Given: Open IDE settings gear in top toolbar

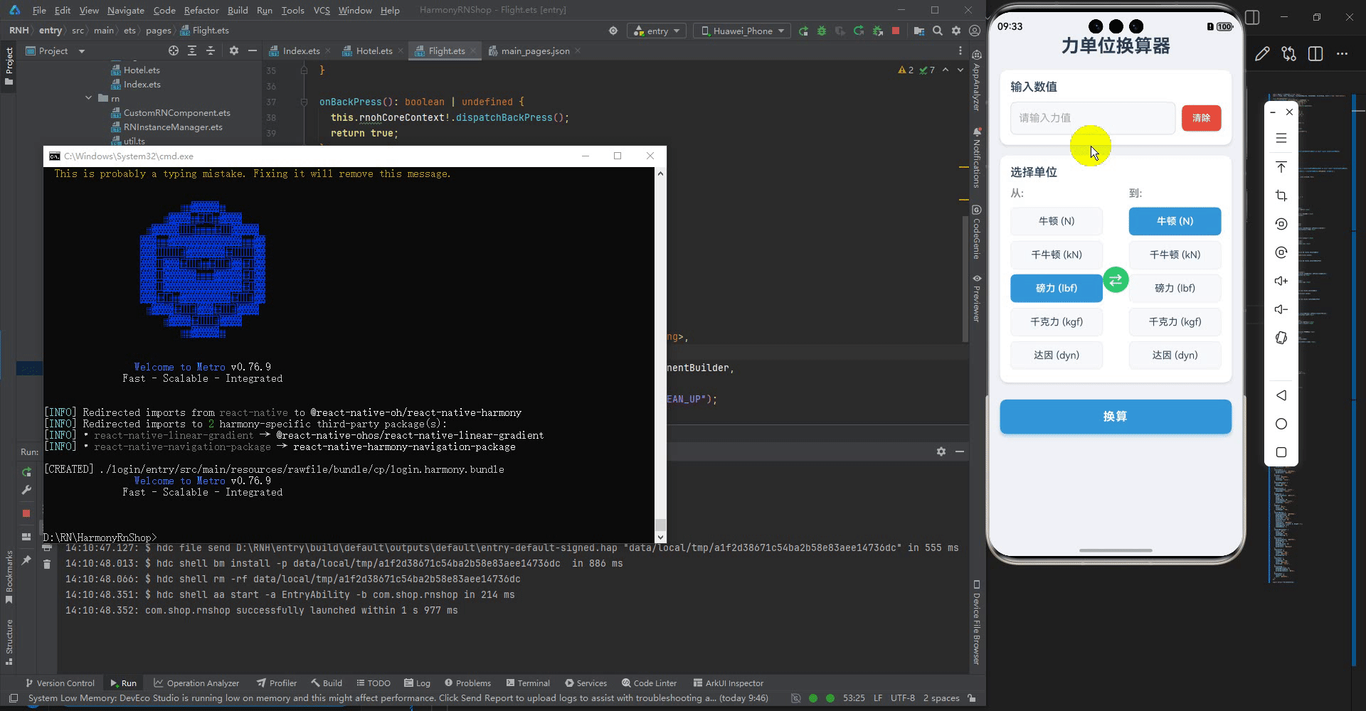Looking at the screenshot, I should click(x=956, y=31).
